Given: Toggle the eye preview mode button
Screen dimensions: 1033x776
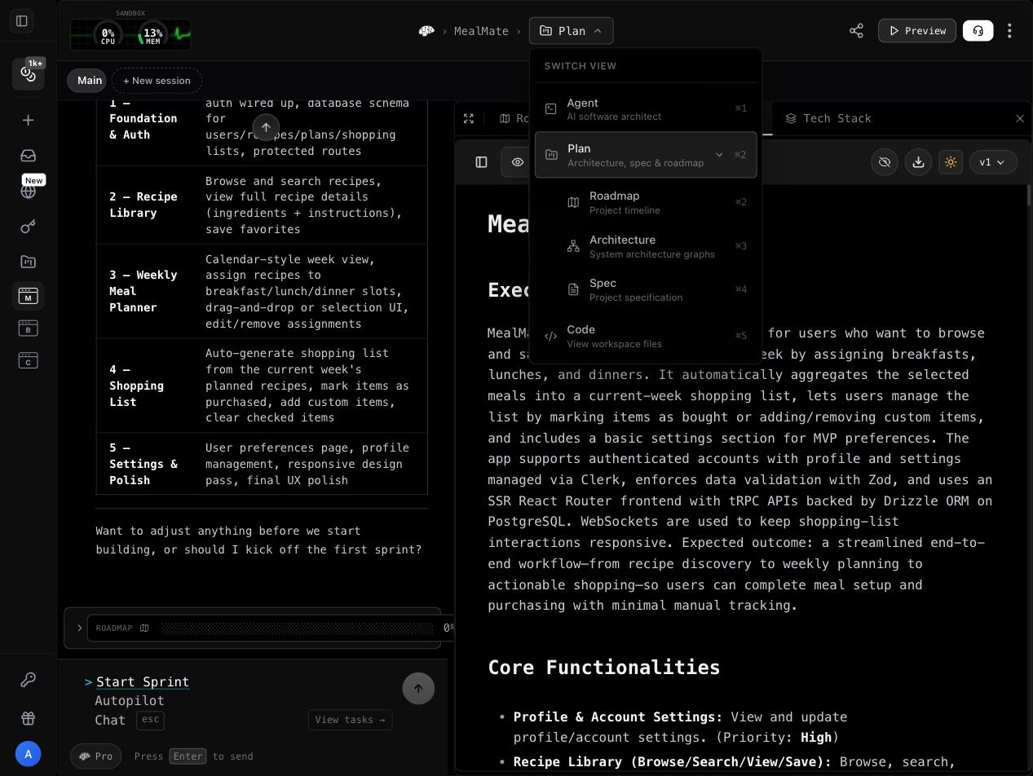Looking at the screenshot, I should click(x=518, y=162).
